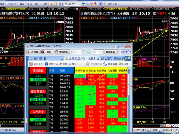
Task: Expand the 更多功能 dropdown
Action: [x=124, y=64]
